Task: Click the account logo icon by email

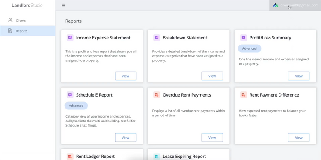Action: [x=275, y=6]
